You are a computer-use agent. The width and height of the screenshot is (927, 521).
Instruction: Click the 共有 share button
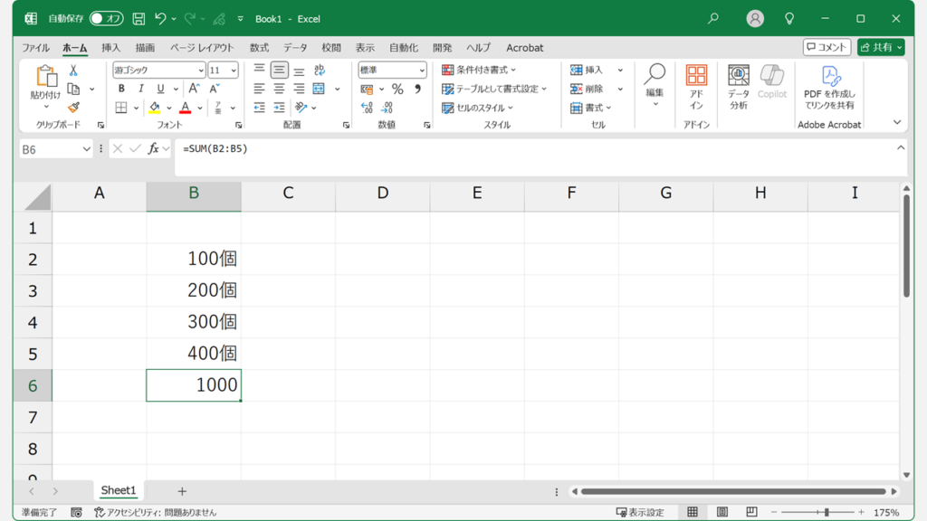coord(881,47)
